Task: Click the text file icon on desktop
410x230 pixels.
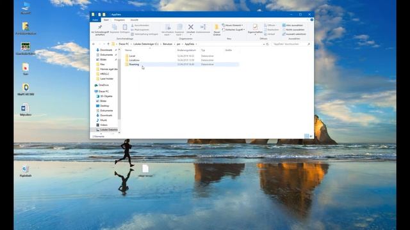Action: click(145, 169)
